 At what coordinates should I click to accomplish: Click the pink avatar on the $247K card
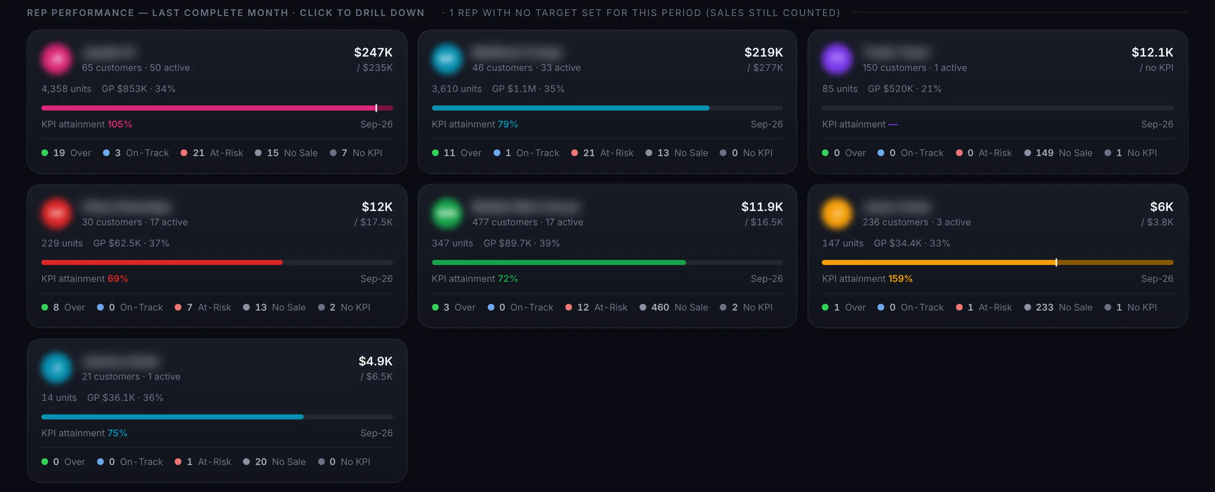pyautogui.click(x=56, y=59)
